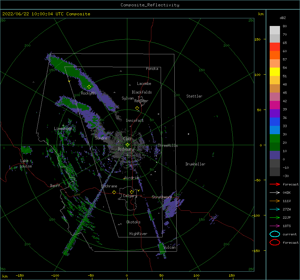
Task: Click the asterisk marker east of Innisfail
Action: click(158, 114)
